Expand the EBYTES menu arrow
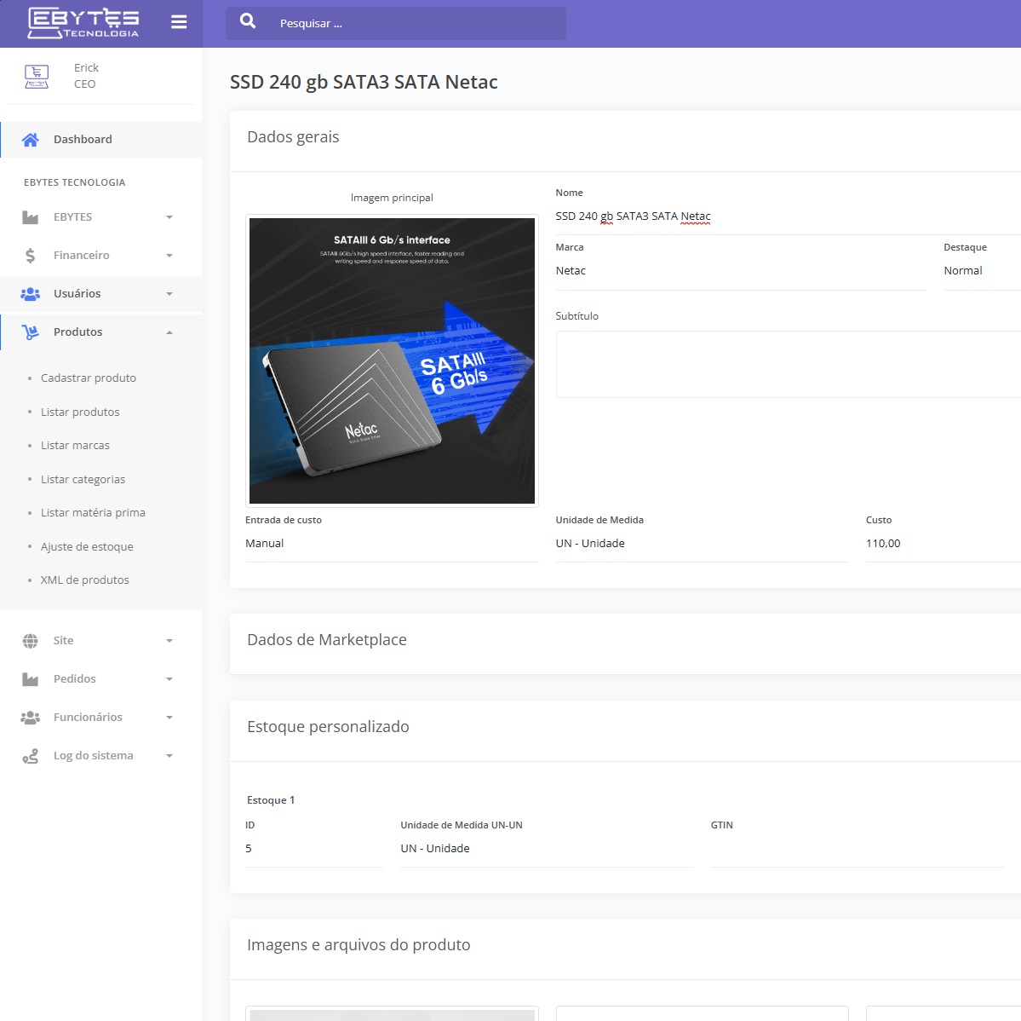The image size is (1021, 1021). (x=169, y=217)
